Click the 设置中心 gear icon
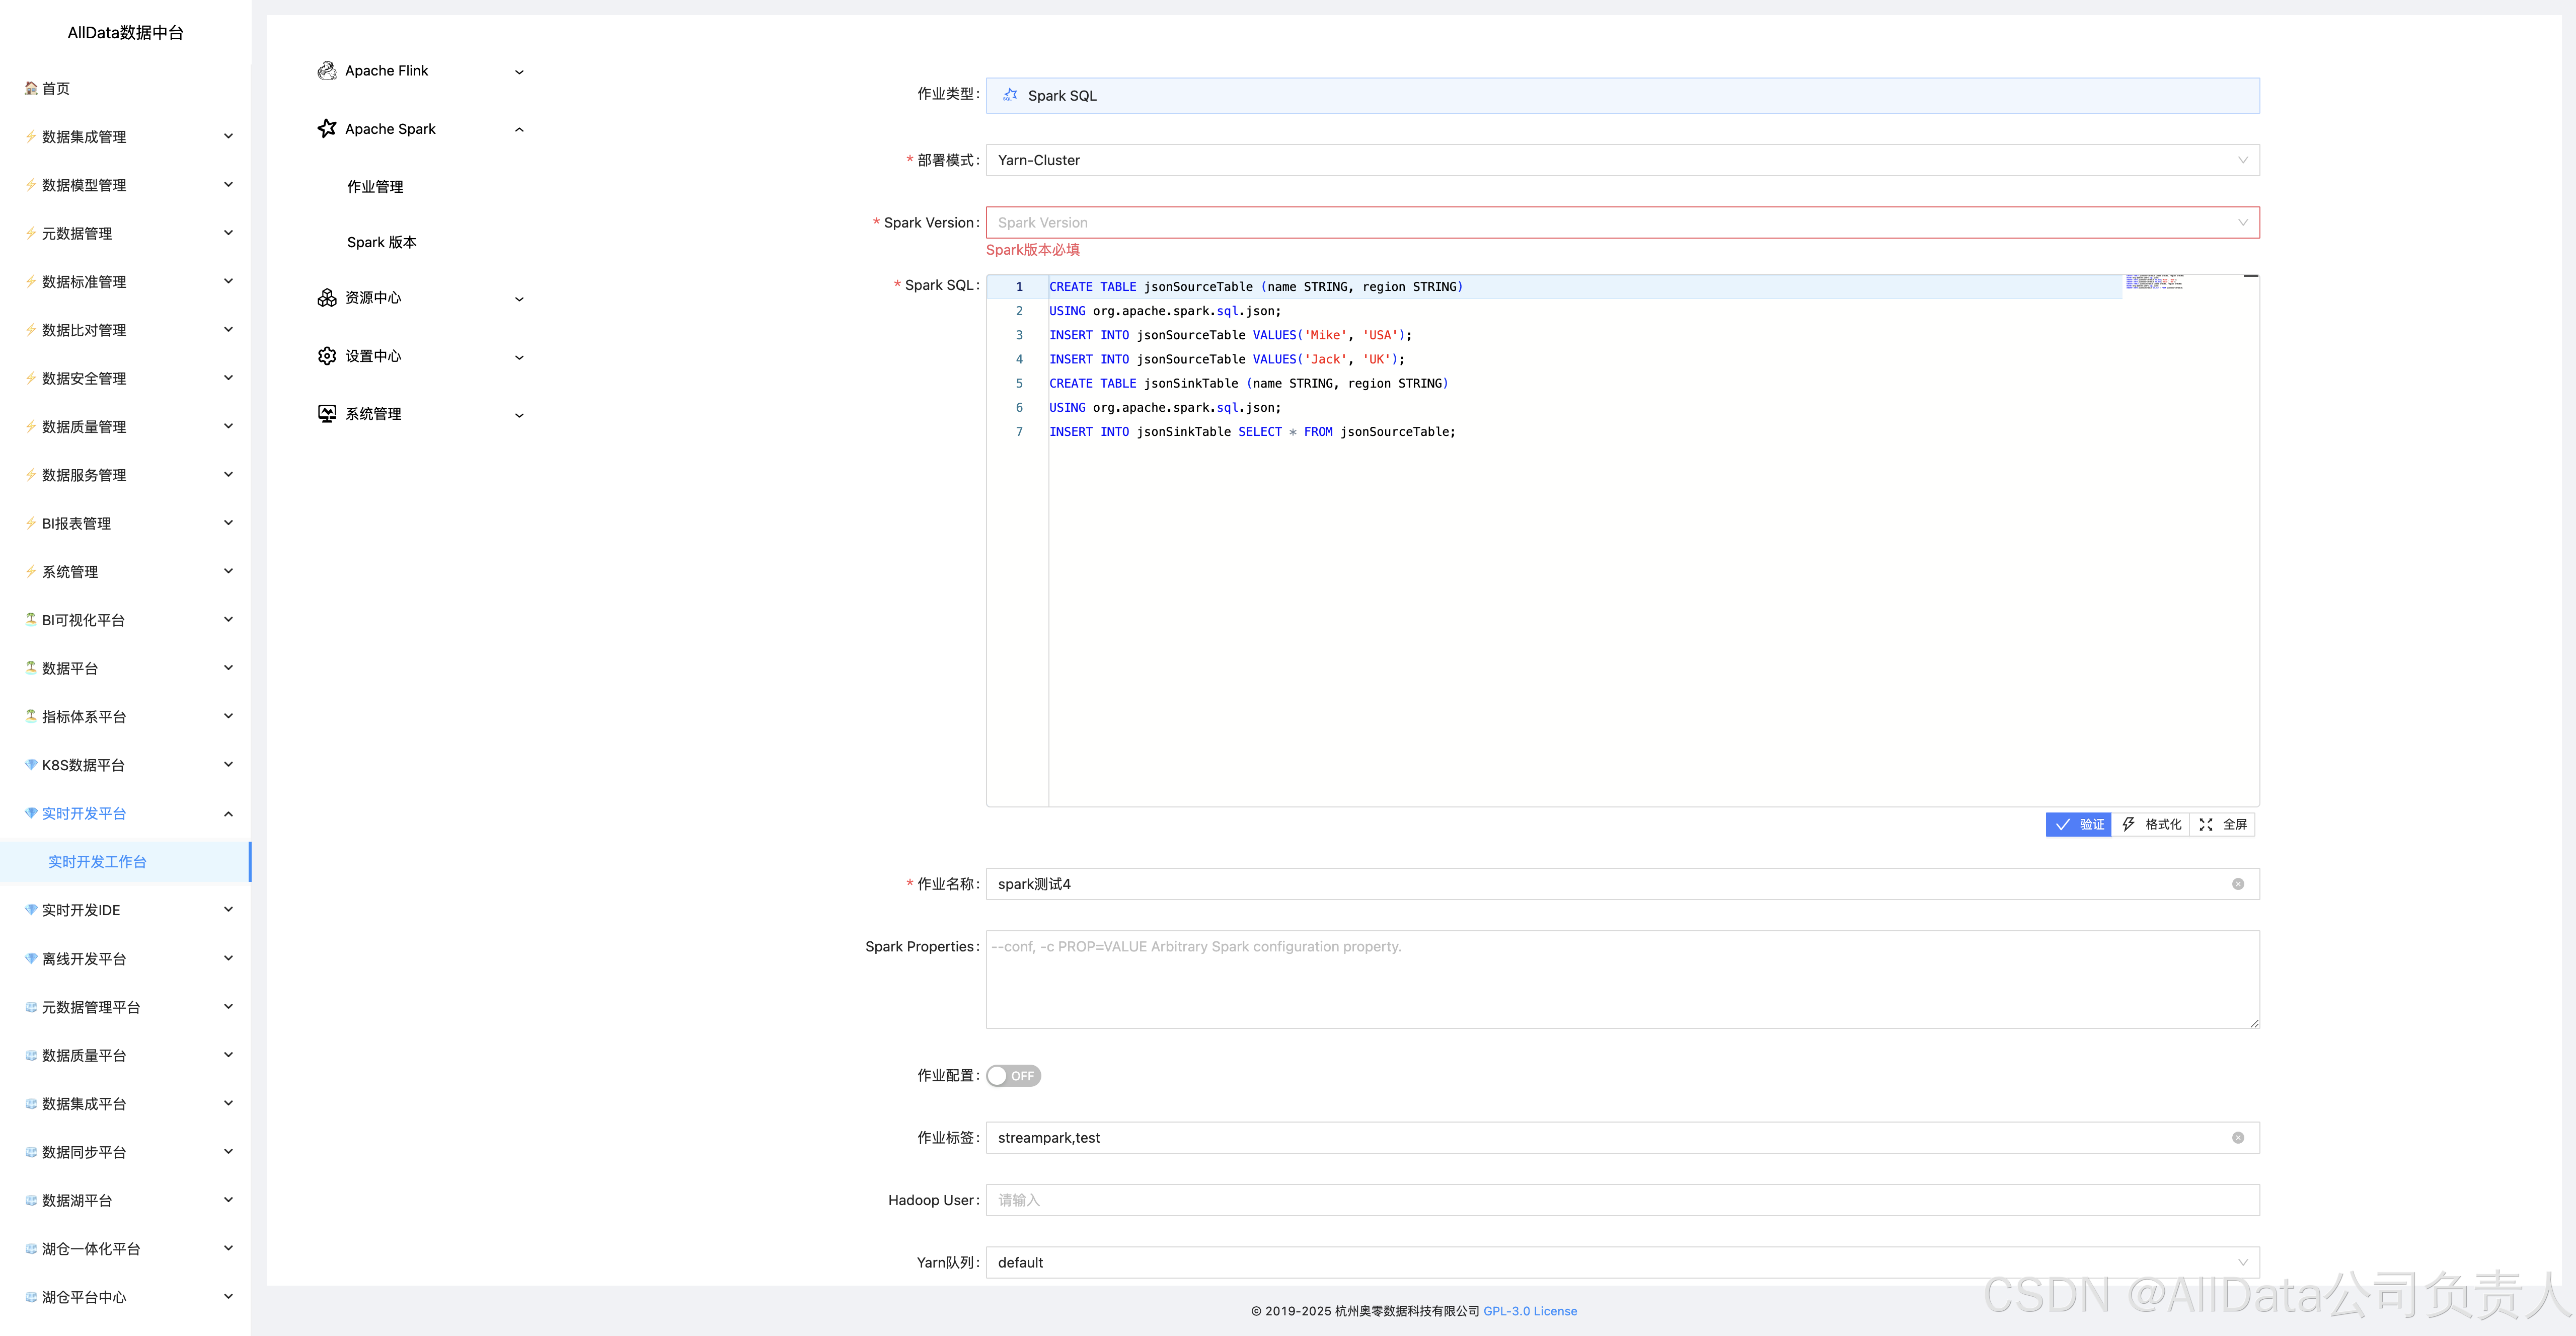This screenshot has height=1336, width=2576. [327, 356]
